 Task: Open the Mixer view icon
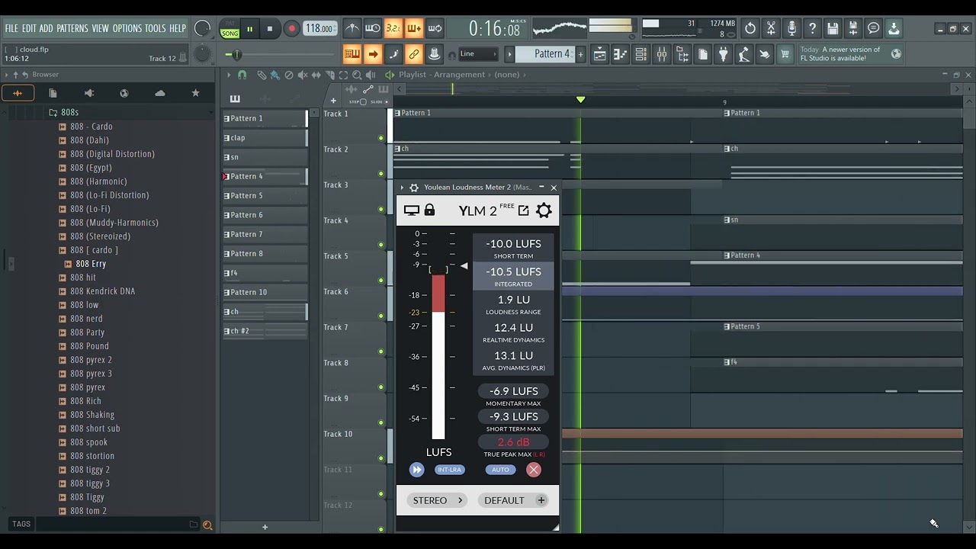point(661,54)
